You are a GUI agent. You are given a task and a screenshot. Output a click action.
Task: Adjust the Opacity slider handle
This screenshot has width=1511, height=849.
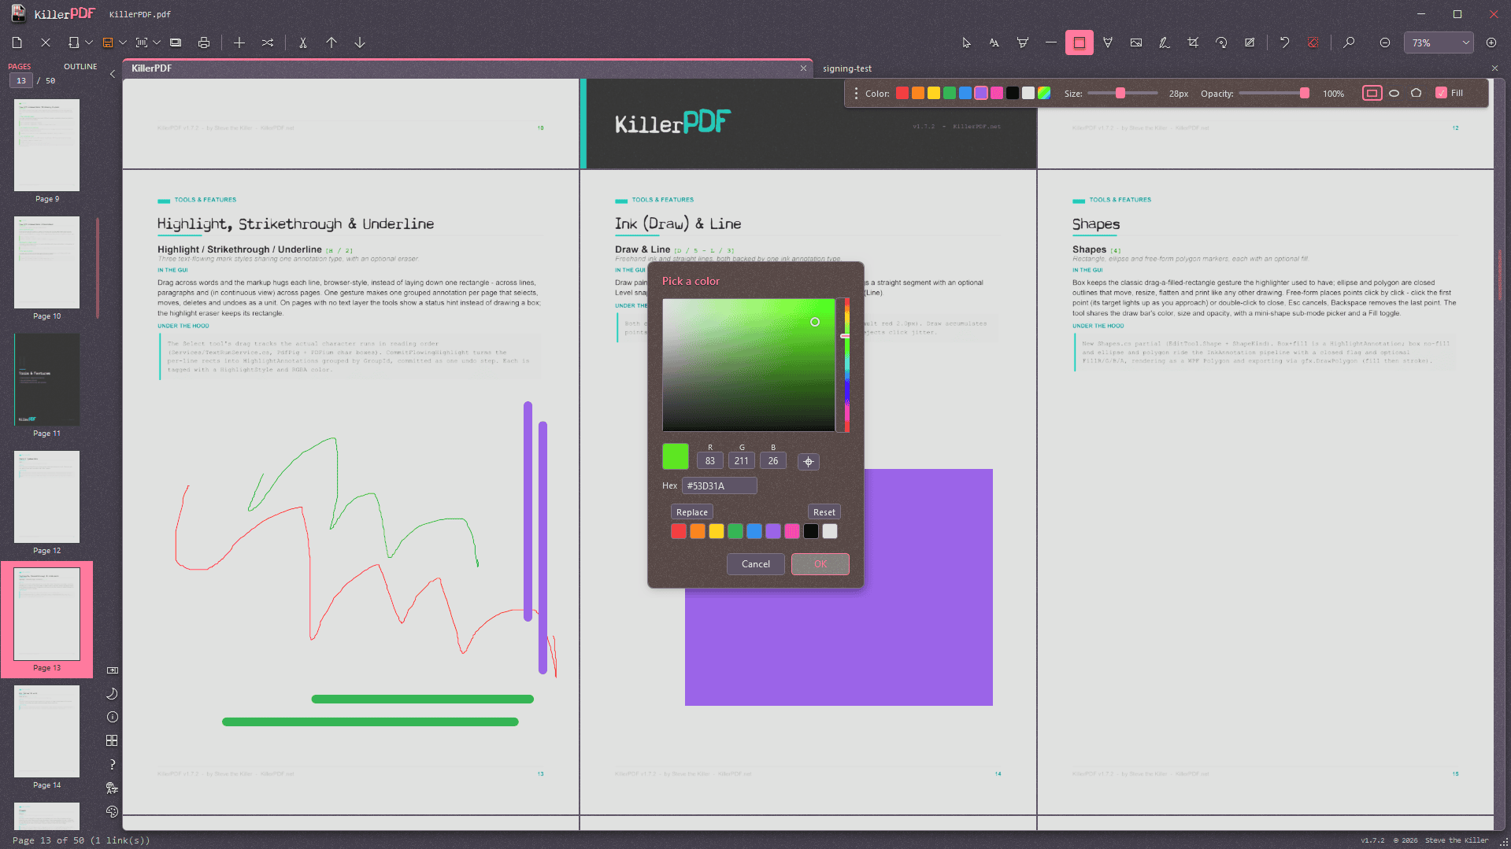pos(1305,93)
